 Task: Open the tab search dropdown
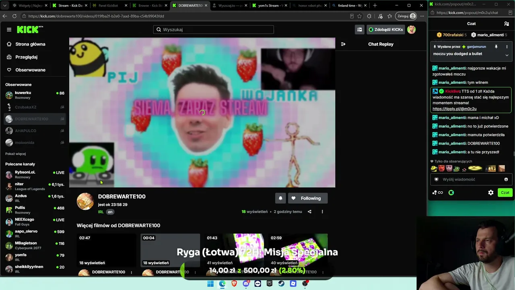(x=4, y=5)
